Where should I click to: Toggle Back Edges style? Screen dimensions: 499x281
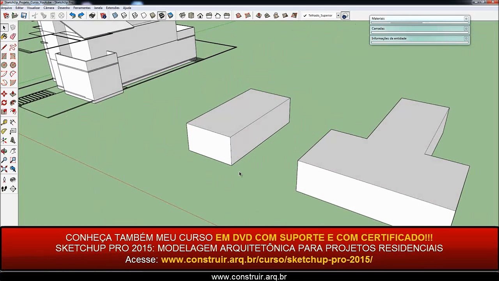pyautogui.click(x=124, y=16)
